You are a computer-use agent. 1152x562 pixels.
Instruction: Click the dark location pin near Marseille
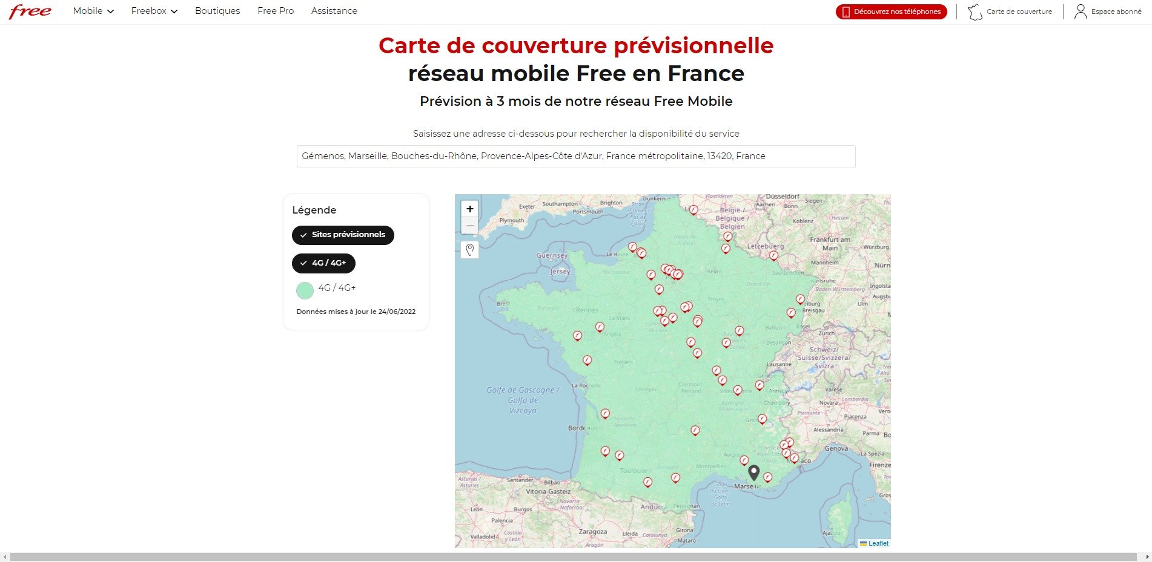(754, 473)
